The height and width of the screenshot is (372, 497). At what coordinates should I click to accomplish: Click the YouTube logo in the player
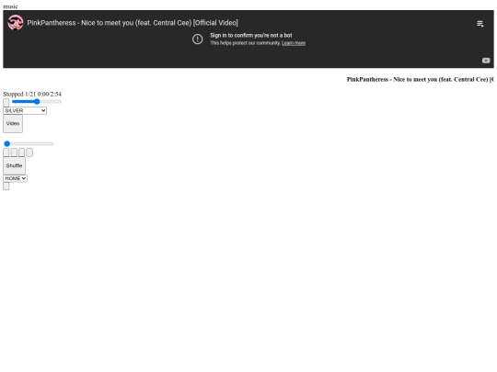coord(486,61)
